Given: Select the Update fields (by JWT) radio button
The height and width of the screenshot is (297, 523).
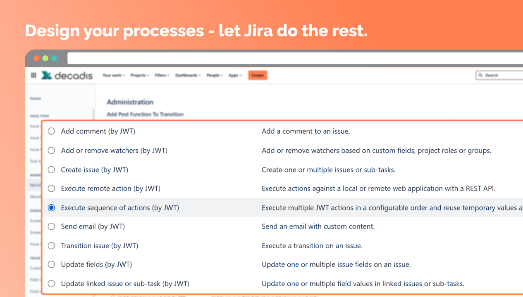Looking at the screenshot, I should point(51,264).
